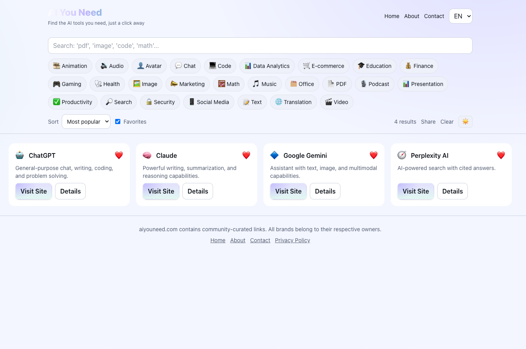The image size is (526, 349).
Task: Open the Privacy Policy footer link
Action: pos(292,240)
